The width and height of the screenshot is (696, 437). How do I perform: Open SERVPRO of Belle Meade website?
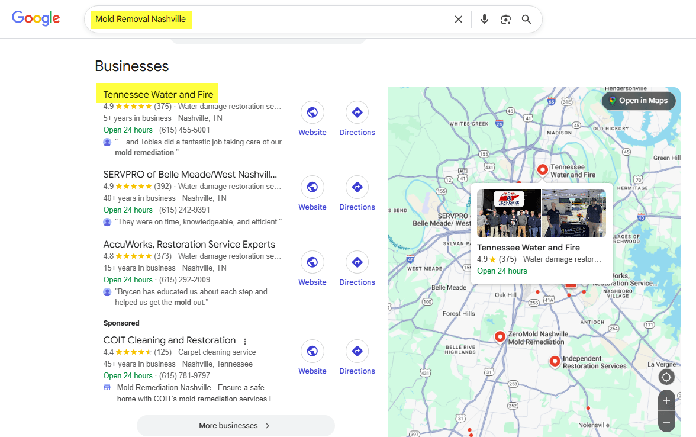[312, 193]
